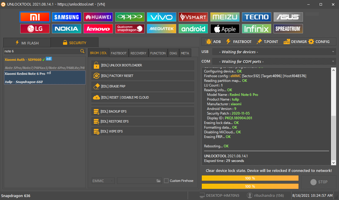The image size is (339, 200).
Task: Select the Mi brand logo
Action: coord(35,17)
